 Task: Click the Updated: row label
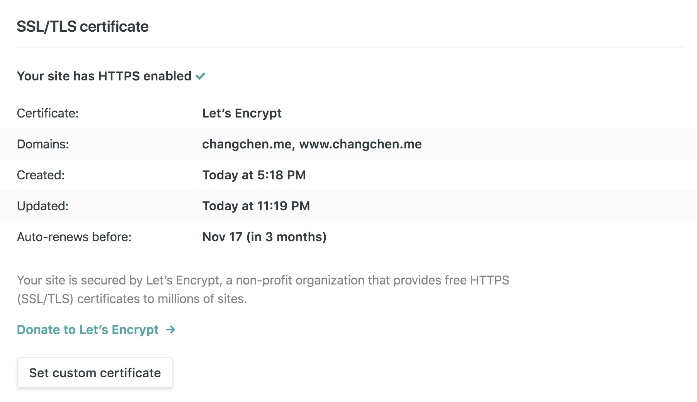[42, 206]
